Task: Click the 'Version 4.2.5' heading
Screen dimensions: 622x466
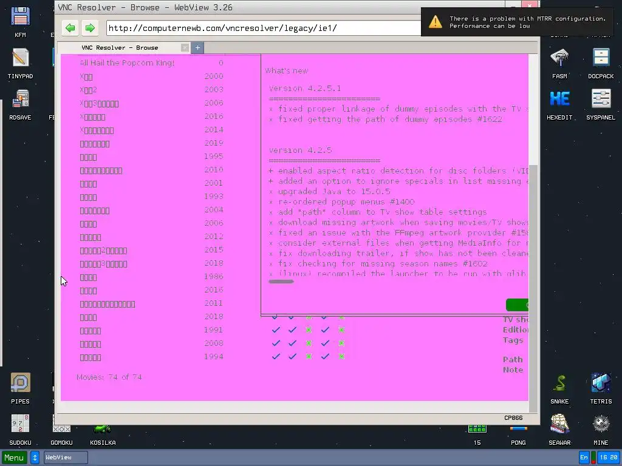Action: click(300, 150)
